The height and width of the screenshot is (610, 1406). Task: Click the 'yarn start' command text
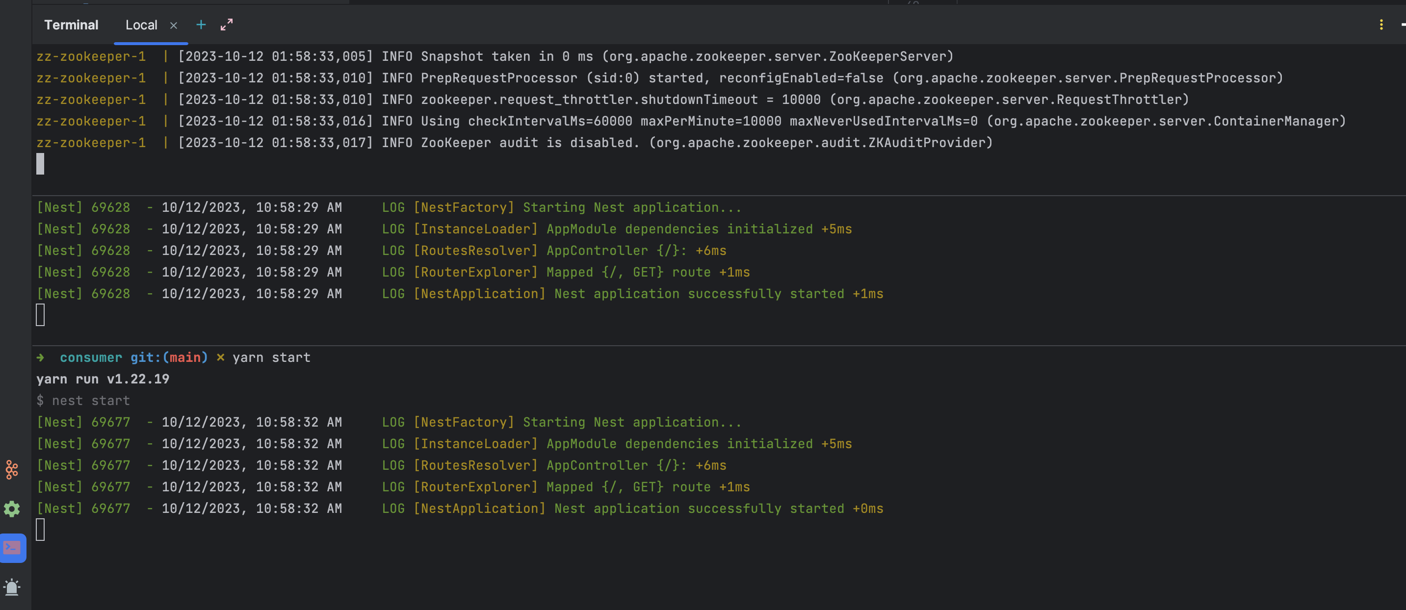(x=271, y=357)
